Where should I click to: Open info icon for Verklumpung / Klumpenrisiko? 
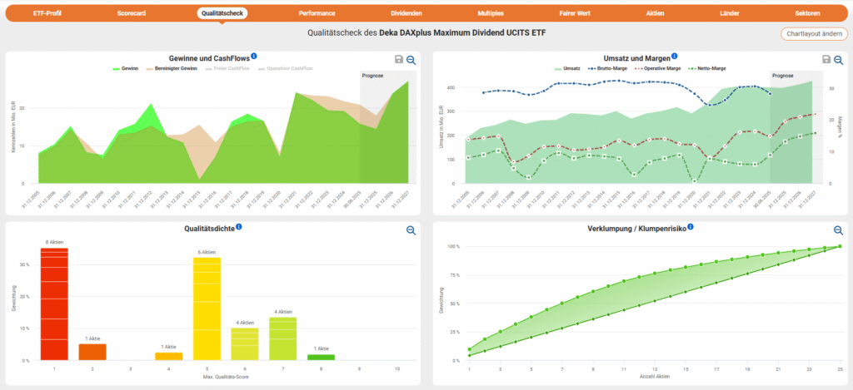[691, 226]
